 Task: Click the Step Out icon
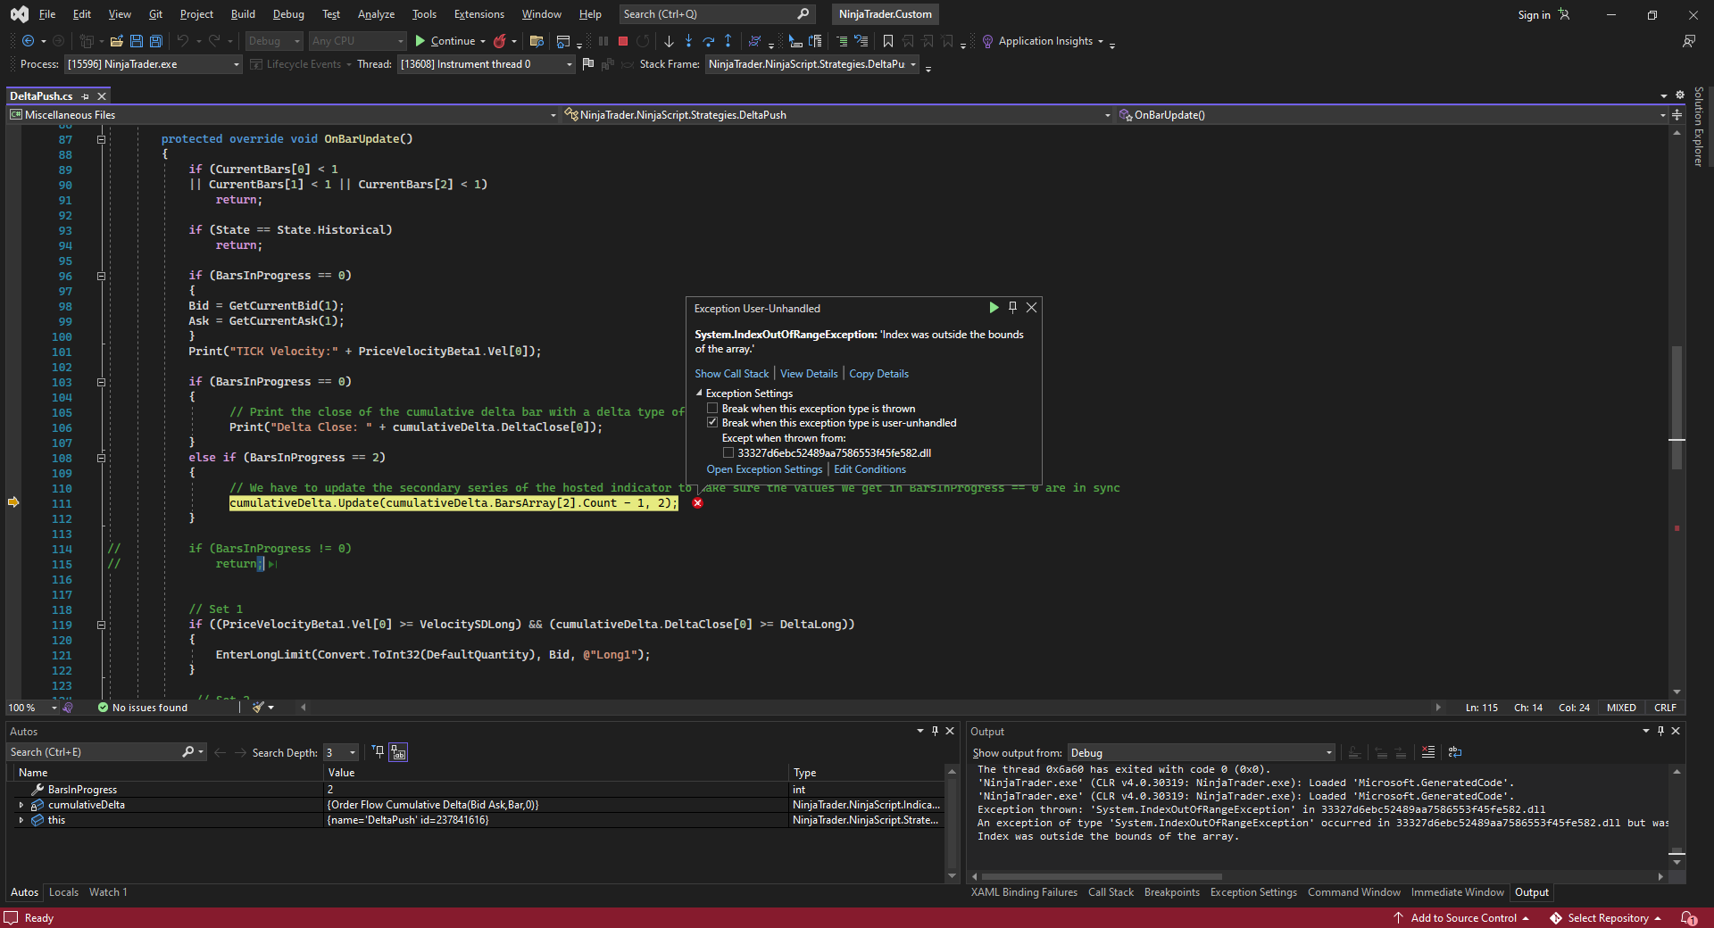(728, 41)
